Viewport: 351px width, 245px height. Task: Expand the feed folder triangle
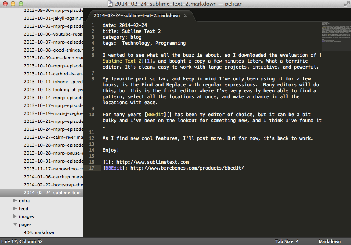(x=15, y=209)
